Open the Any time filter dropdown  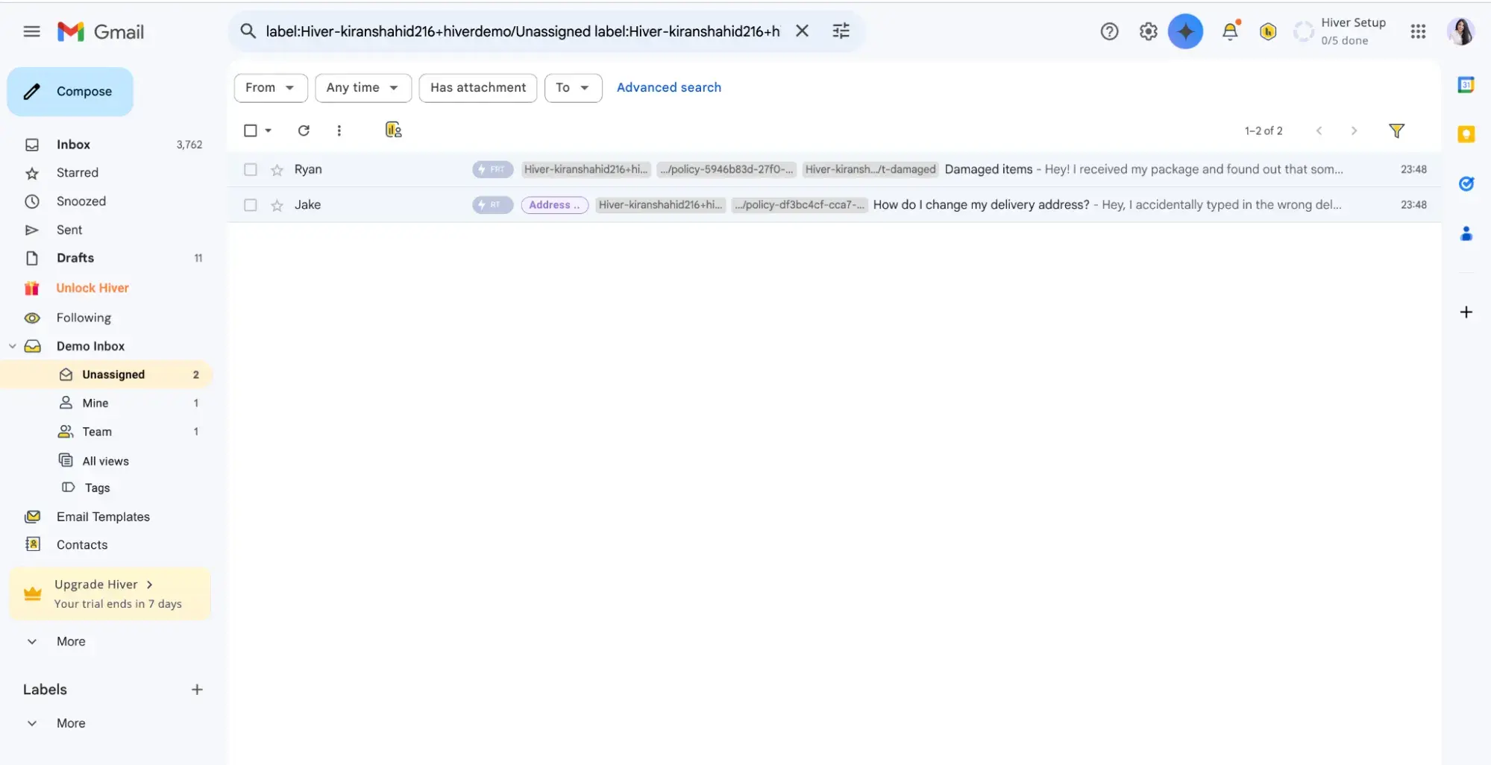pyautogui.click(x=363, y=88)
